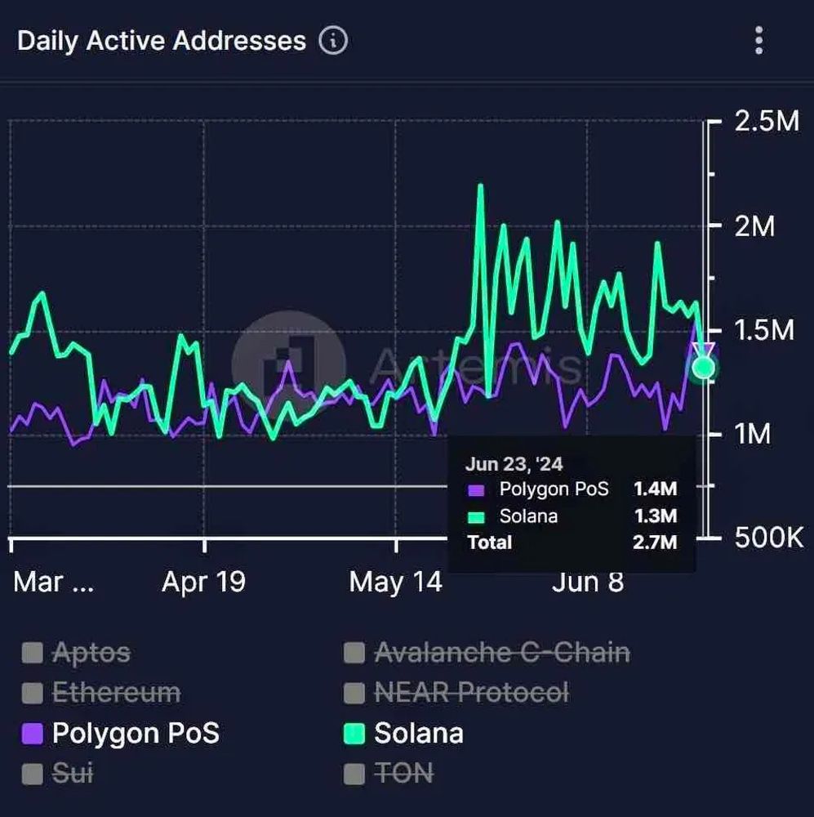Click the green Solana data point marker
Viewport: 814px width, 817px height.
click(704, 368)
